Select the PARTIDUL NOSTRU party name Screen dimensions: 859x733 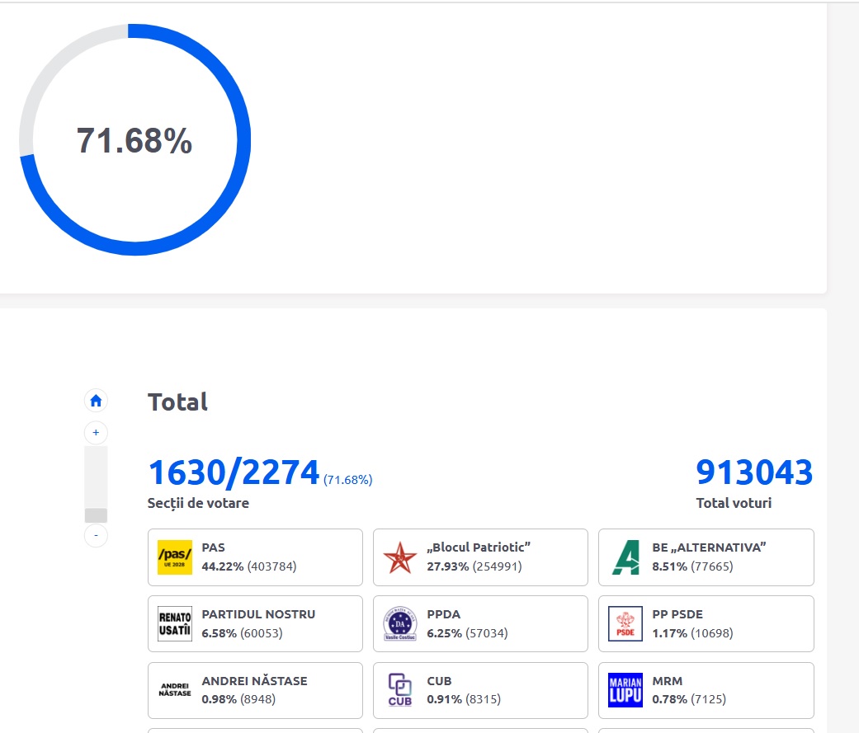258,614
